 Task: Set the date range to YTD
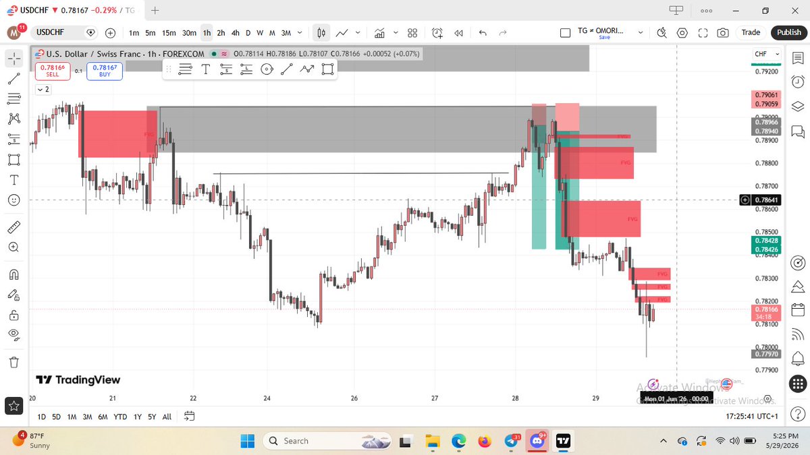tap(121, 417)
